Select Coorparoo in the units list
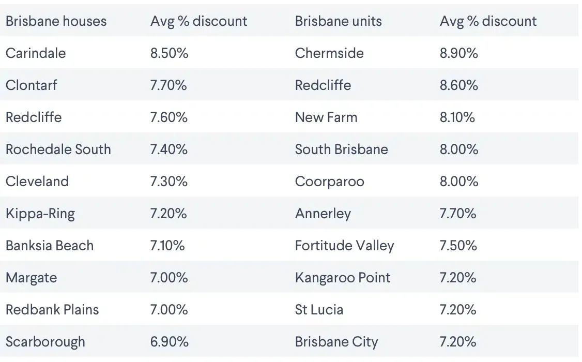582x362 pixels. [x=329, y=182]
